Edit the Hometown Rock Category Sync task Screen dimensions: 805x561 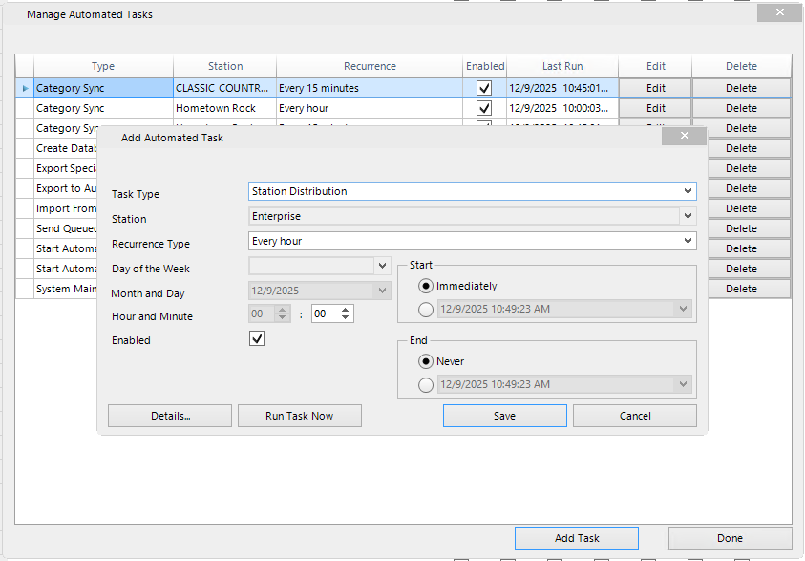[655, 108]
